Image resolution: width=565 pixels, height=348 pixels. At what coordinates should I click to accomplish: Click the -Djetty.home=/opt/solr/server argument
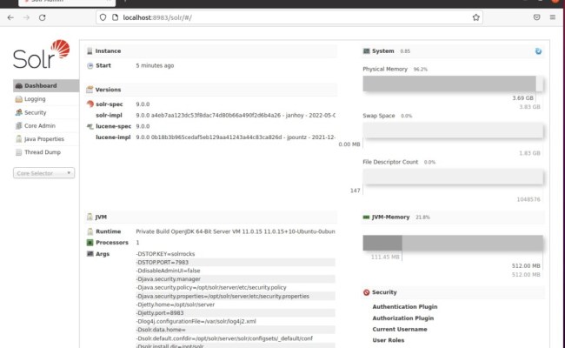(175, 304)
